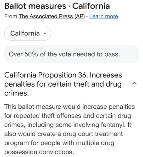Open The Associated Press (AP) source link
Viewport: 143px width, 157px height.
(52, 16)
